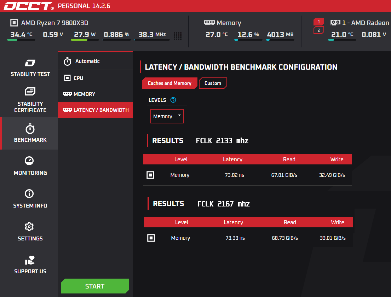Select the CPU benchmark entry
The height and width of the screenshot is (297, 391).
[x=95, y=78]
